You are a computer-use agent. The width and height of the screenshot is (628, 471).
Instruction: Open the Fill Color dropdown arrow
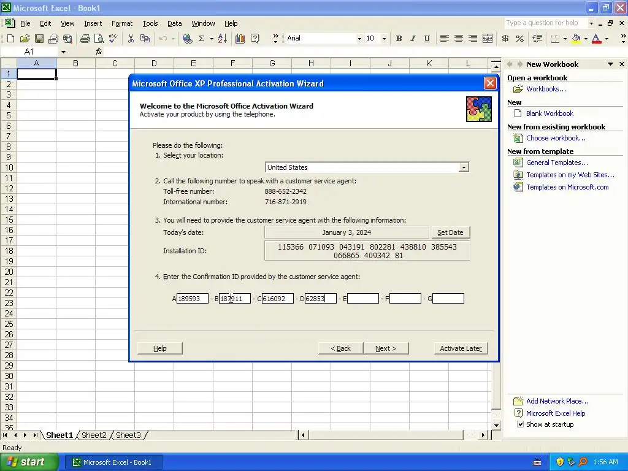pos(586,39)
